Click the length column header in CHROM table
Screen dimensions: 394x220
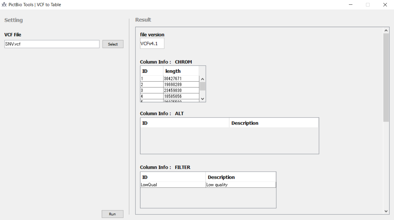coord(181,71)
